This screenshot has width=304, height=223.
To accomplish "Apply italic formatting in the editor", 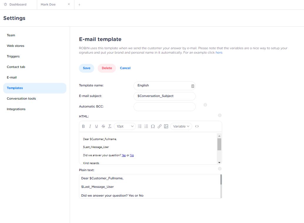I will click(90, 126).
